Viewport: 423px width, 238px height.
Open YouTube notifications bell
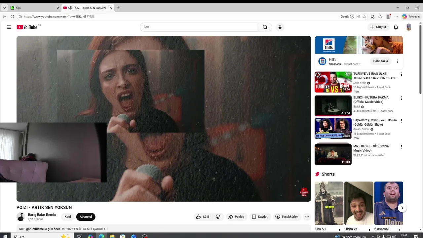click(x=396, y=27)
